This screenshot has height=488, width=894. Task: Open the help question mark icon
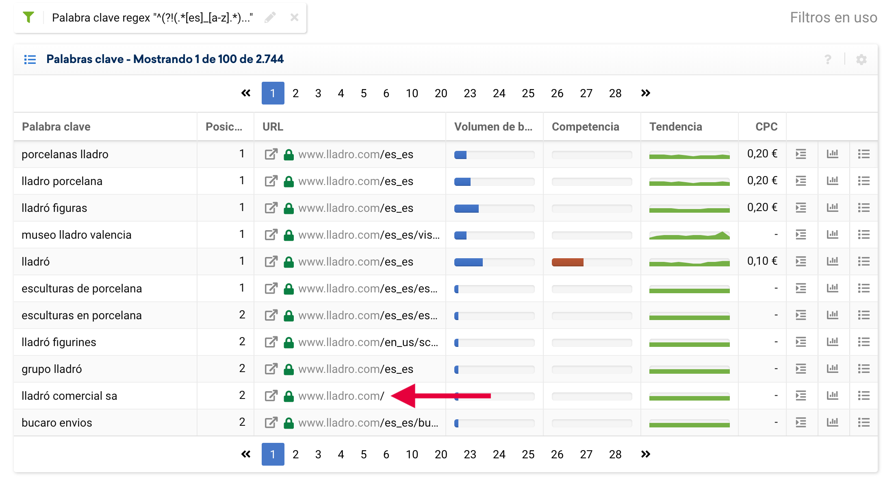coord(828,59)
